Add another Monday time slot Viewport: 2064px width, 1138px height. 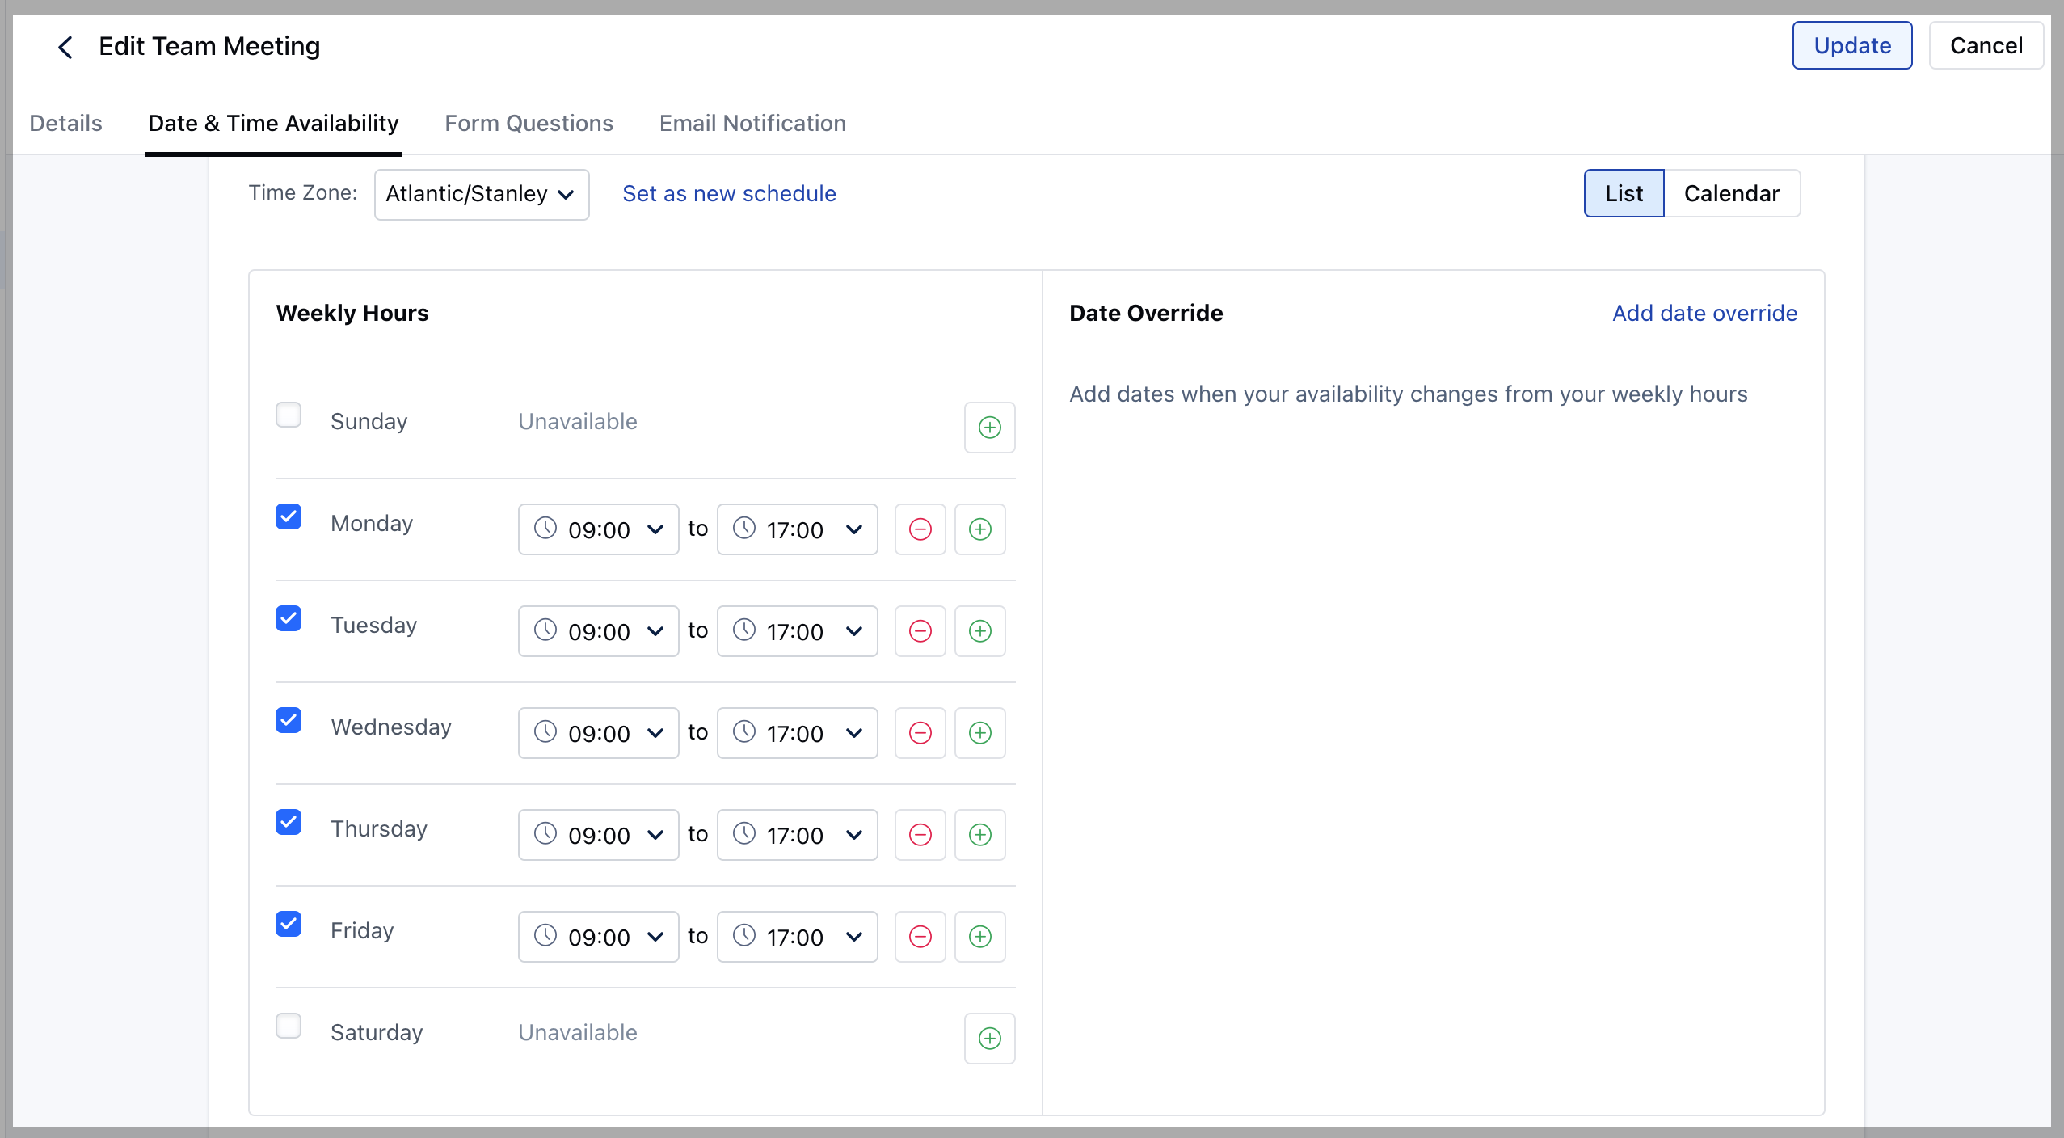pos(979,529)
